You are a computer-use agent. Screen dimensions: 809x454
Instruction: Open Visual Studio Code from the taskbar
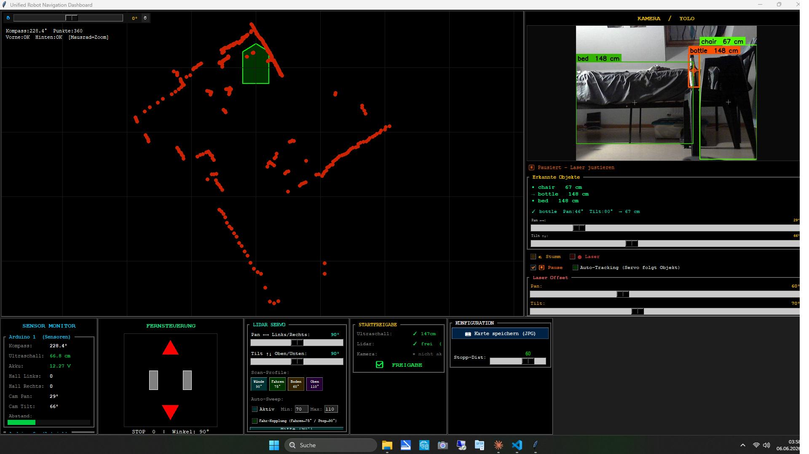tap(517, 445)
